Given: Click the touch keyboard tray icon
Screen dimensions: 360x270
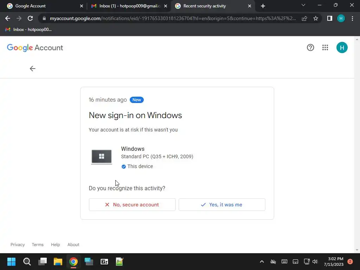Looking at the screenshot, I should [x=284, y=262].
